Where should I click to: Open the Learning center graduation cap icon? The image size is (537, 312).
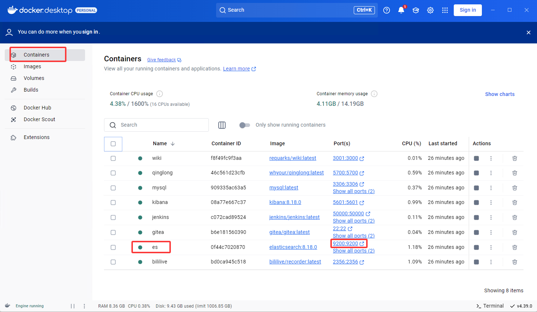[416, 10]
